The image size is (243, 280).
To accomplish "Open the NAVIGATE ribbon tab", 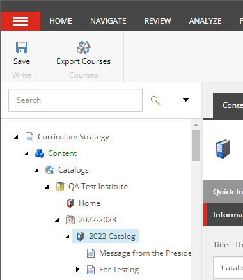I will pos(108,21).
